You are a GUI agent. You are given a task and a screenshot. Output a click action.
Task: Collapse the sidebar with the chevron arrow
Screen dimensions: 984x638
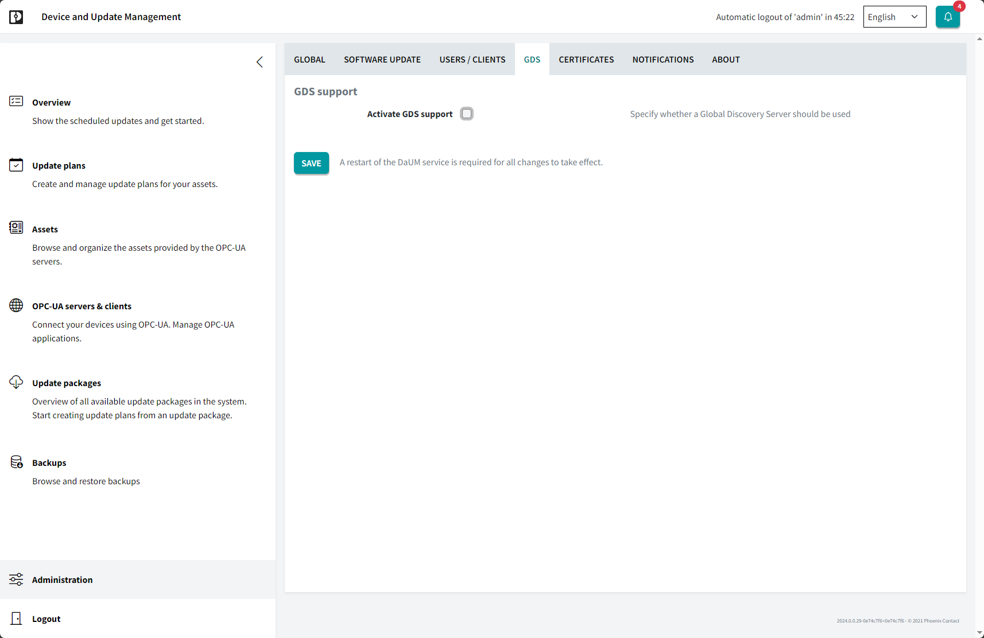[259, 62]
